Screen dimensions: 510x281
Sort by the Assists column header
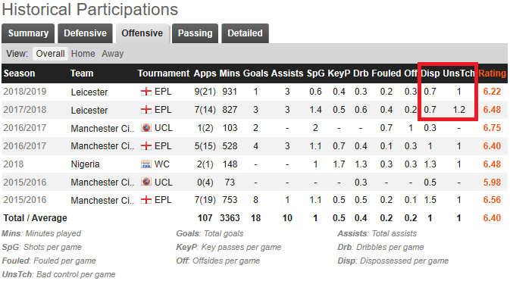[287, 73]
